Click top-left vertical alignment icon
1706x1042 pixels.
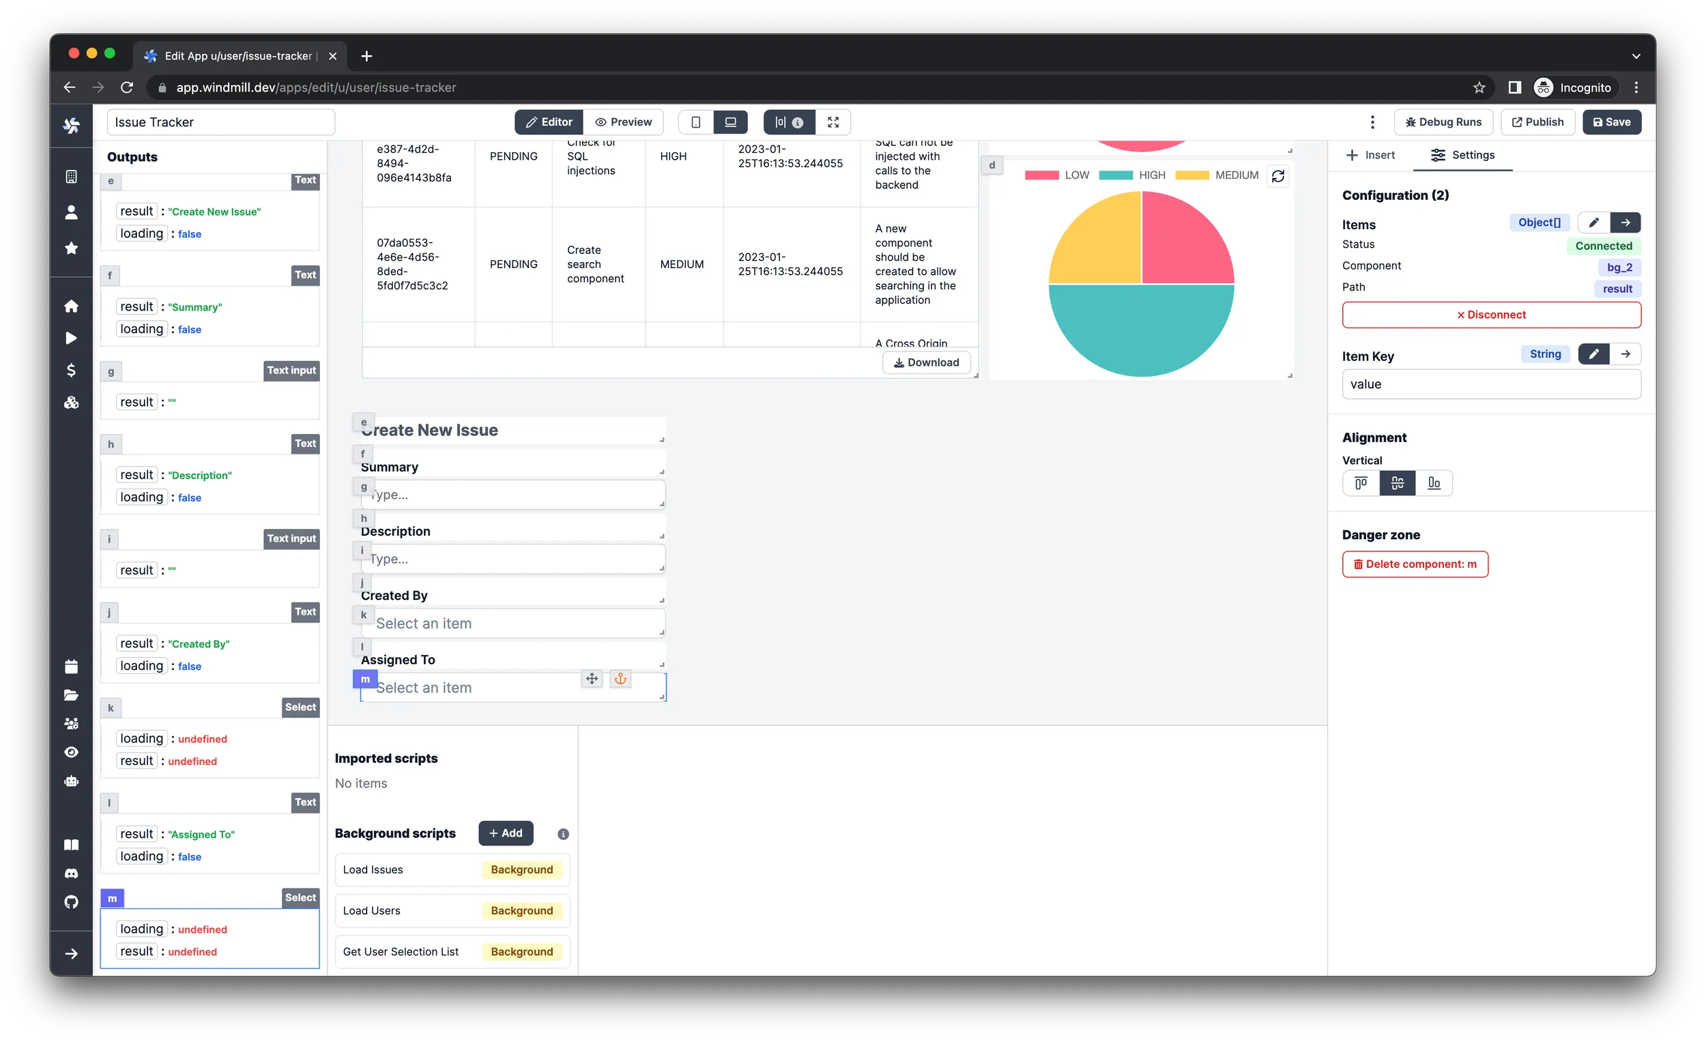pos(1361,482)
